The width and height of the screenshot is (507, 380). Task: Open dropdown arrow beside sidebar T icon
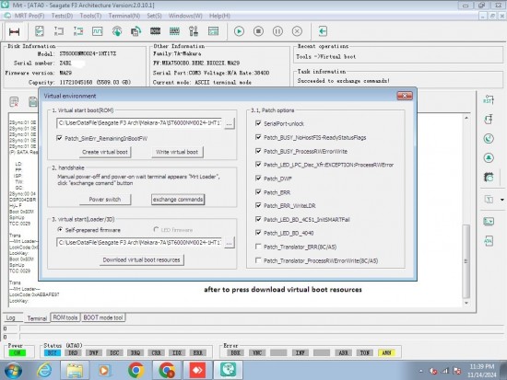tap(502, 200)
